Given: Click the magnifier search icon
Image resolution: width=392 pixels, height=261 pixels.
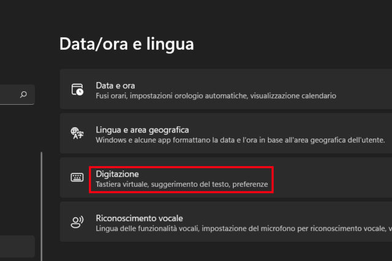Looking at the screenshot, I should (24, 94).
